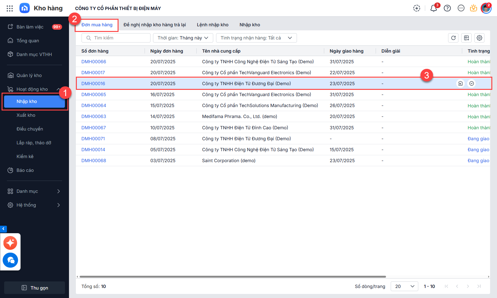Open the app launcher grid icon
Viewport: 497px width, 298px height.
coord(10,8)
